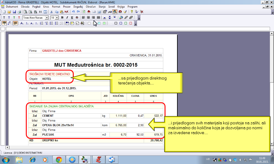Click the green refresh document icon

[x=84, y=12]
